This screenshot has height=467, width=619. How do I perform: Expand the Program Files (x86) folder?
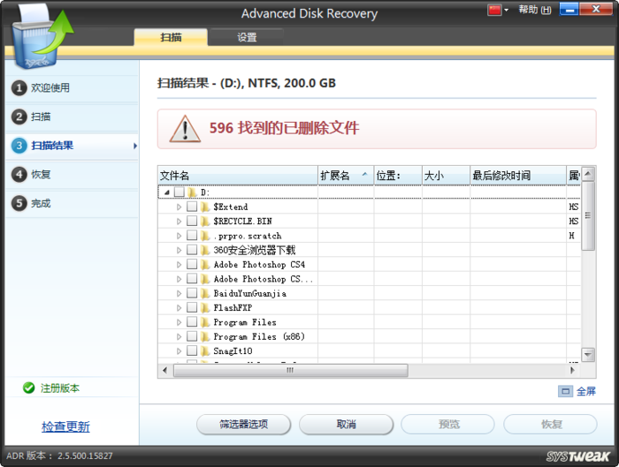(x=179, y=336)
